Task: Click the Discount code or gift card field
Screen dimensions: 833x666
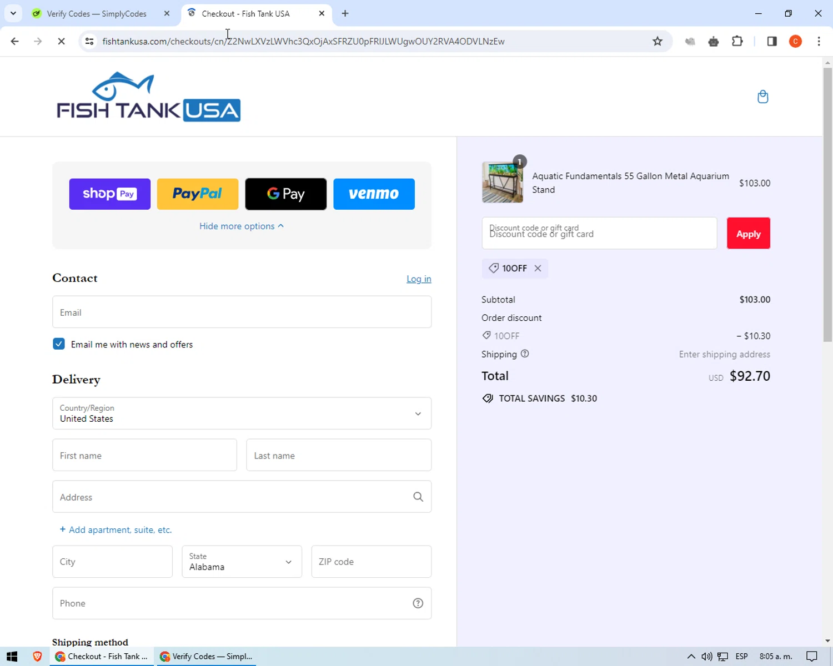Action: pyautogui.click(x=599, y=233)
